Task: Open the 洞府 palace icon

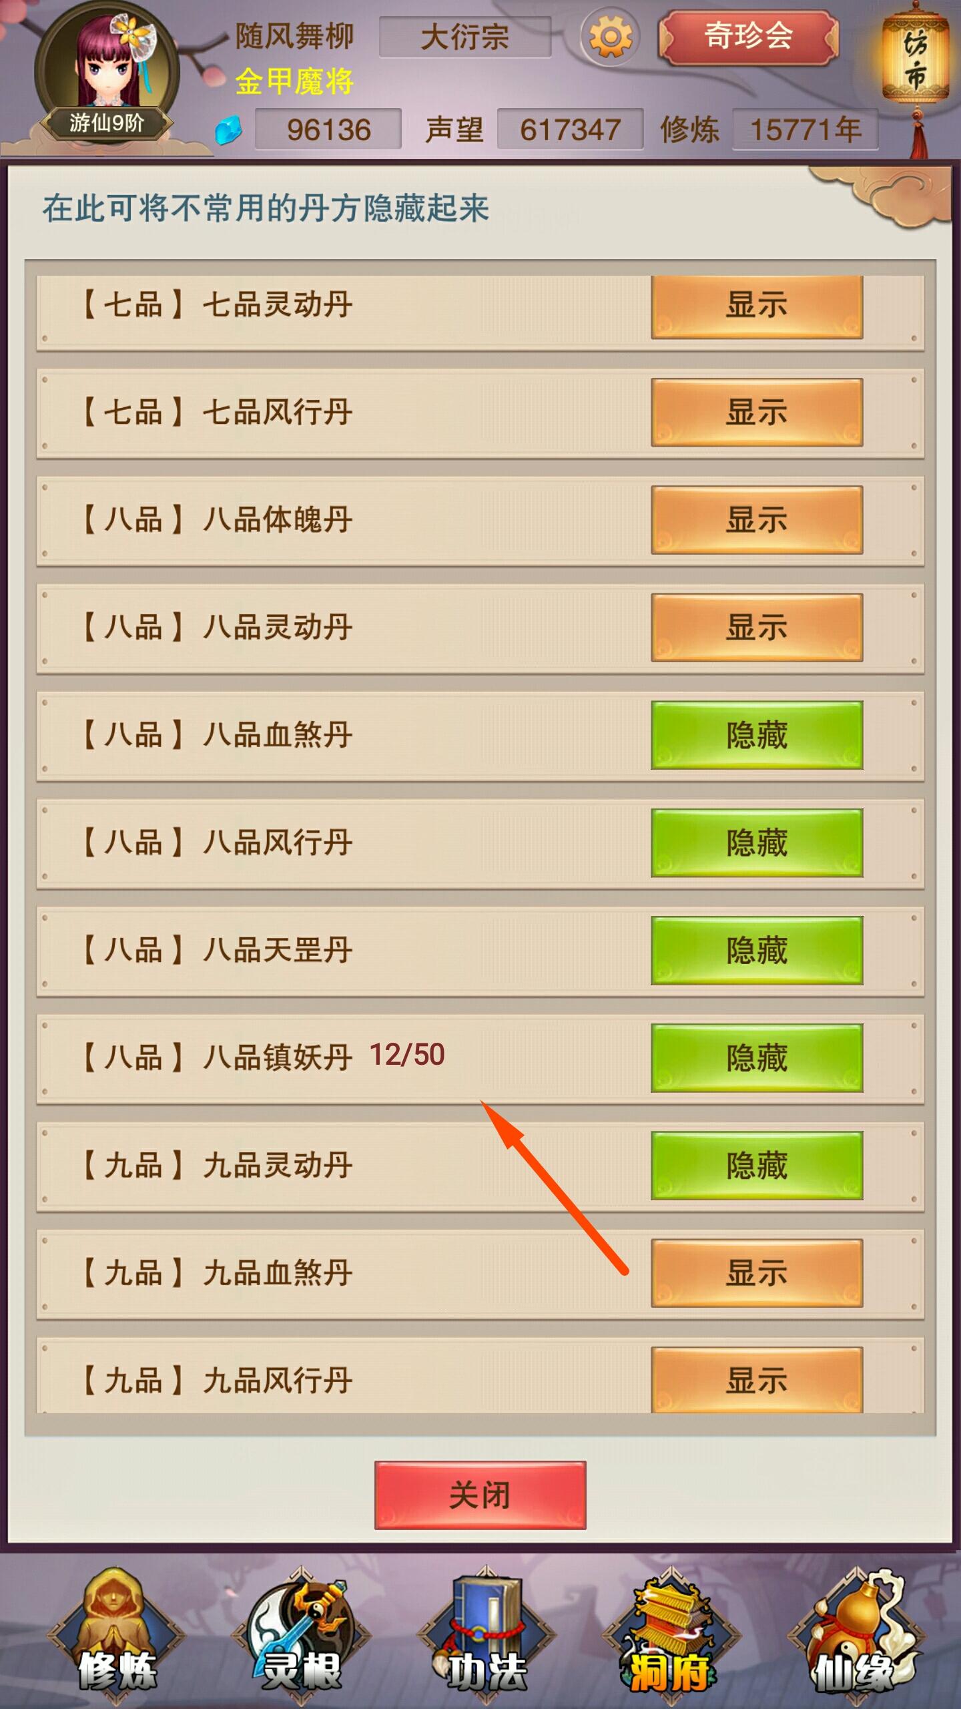Action: pos(671,1631)
